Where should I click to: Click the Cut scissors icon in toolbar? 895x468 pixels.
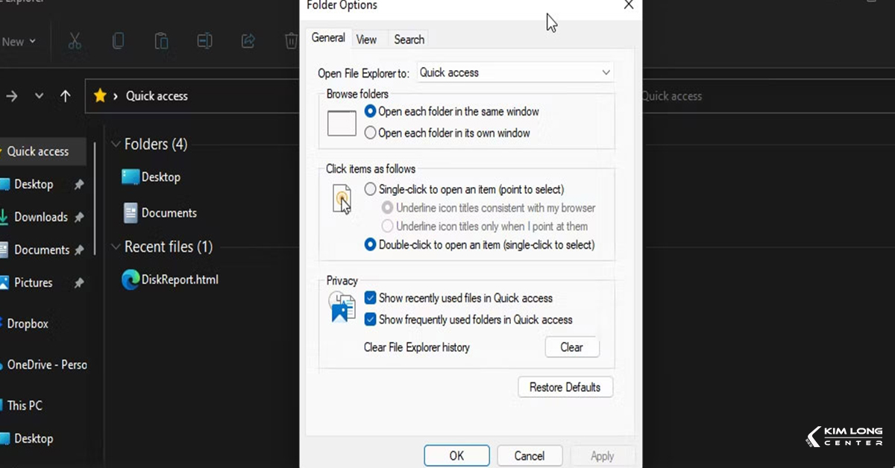(75, 41)
